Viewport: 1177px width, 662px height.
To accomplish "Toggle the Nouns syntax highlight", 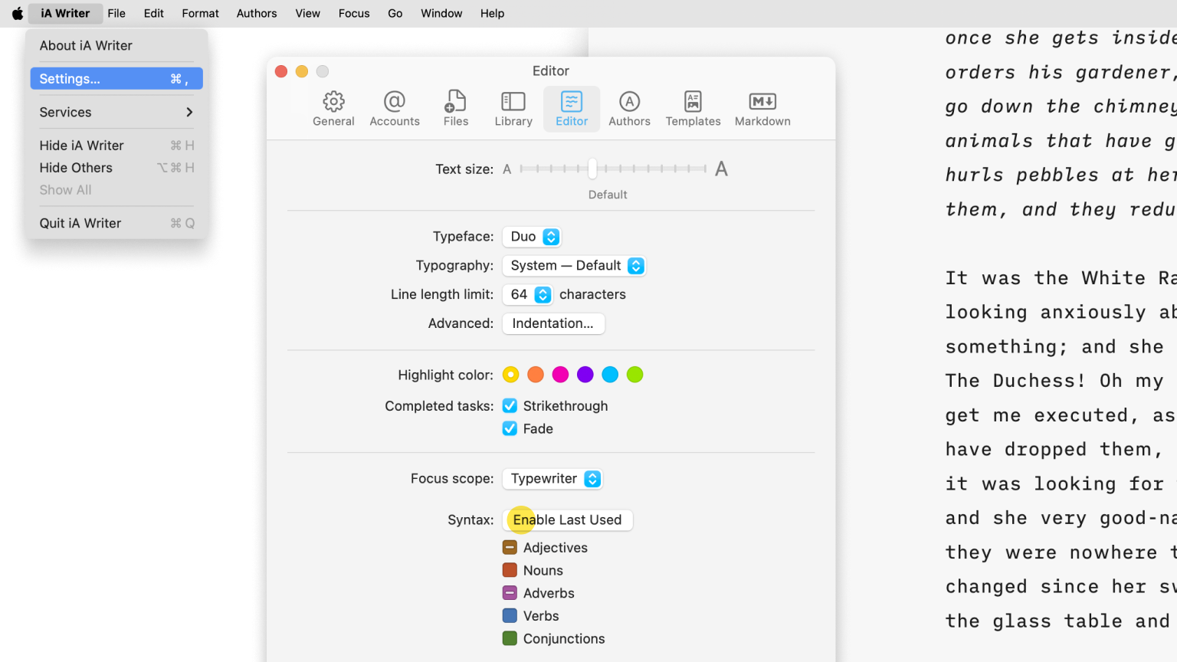I will 510,570.
